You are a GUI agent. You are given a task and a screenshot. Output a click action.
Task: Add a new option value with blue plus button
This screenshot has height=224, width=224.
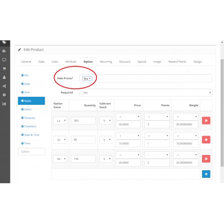(206, 174)
